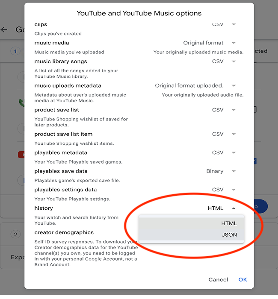Screen dimensions: 278x299
Task: Click arrow beside playables metadata CSV
Action: pos(234,152)
